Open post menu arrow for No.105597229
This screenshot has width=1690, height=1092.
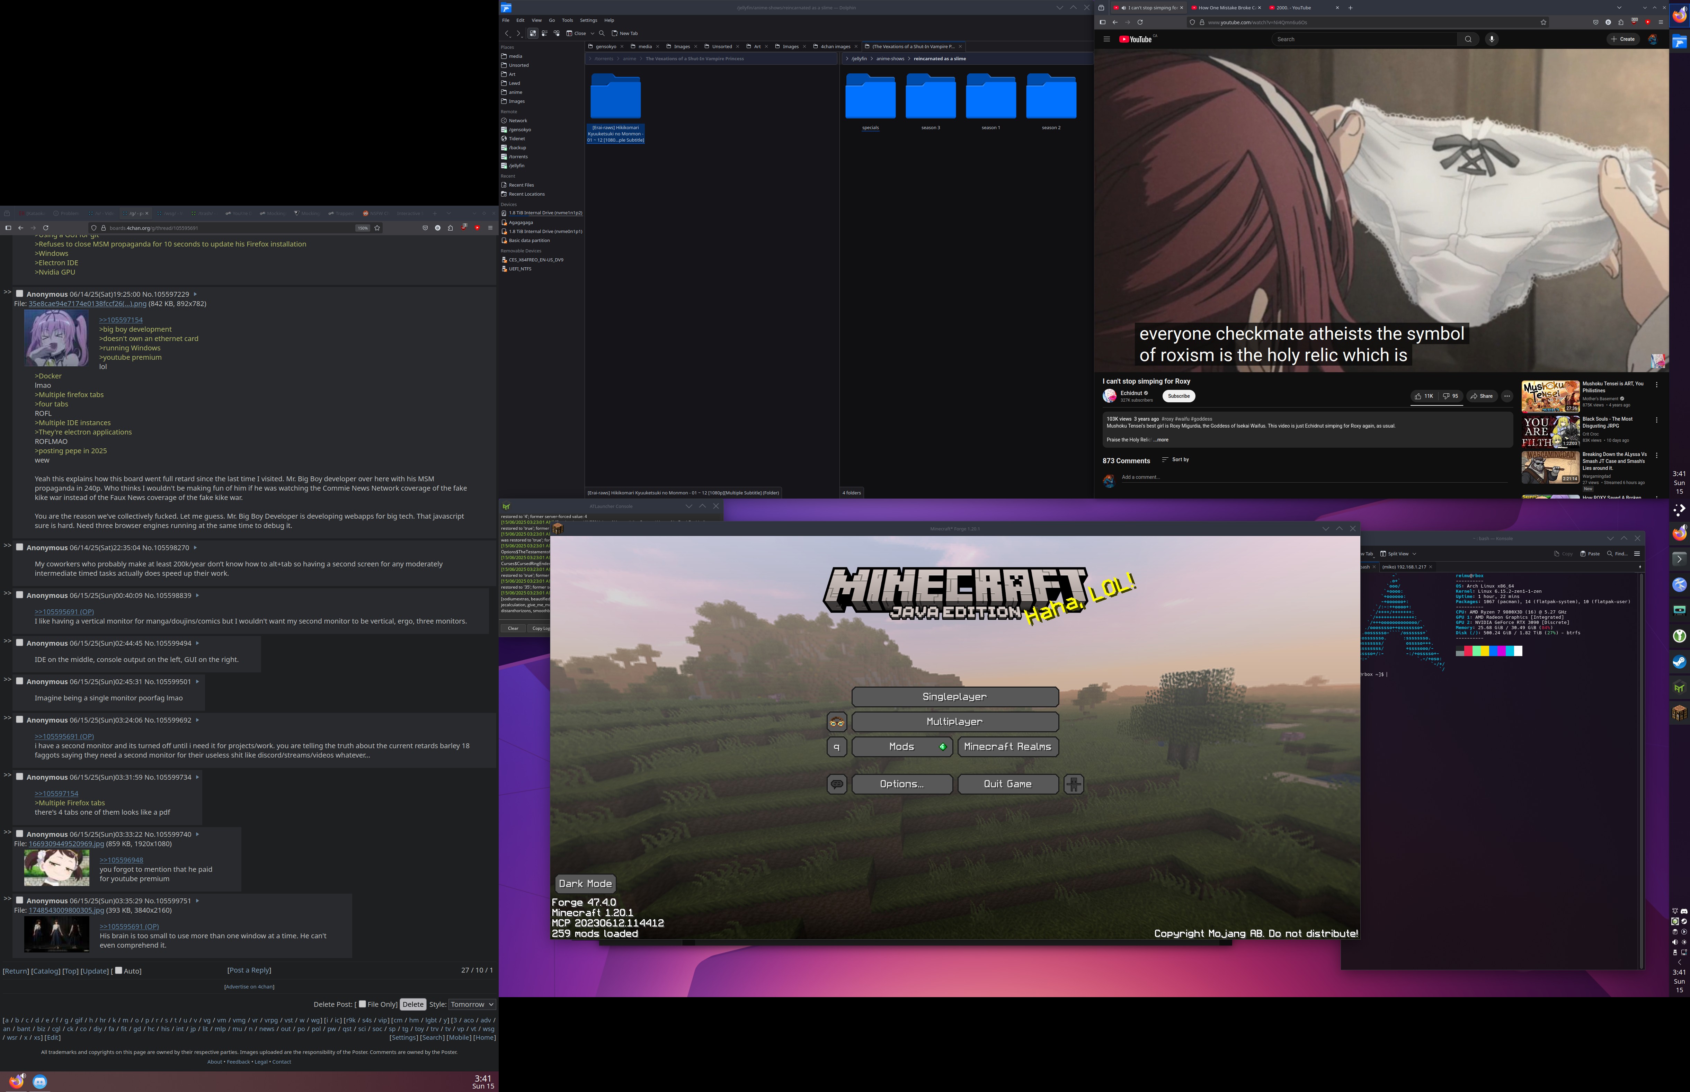click(x=195, y=294)
